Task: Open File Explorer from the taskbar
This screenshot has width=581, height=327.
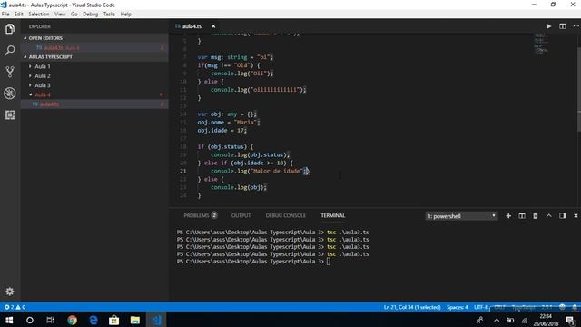Action: click(x=135, y=320)
